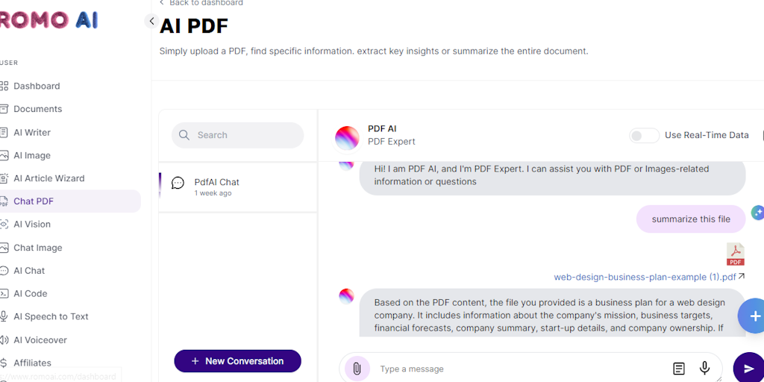Select Chat PDF in sidebar
This screenshot has height=382, width=764.
click(34, 201)
